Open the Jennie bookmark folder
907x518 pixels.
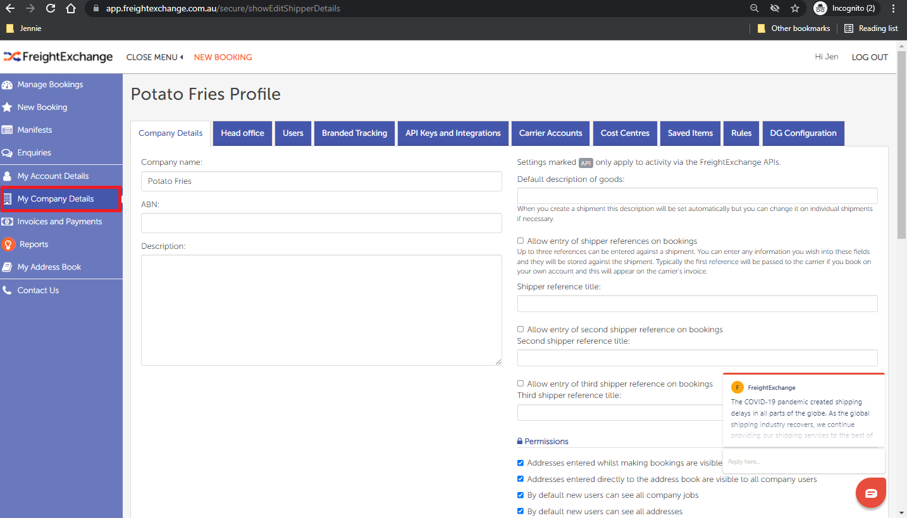[x=23, y=28]
